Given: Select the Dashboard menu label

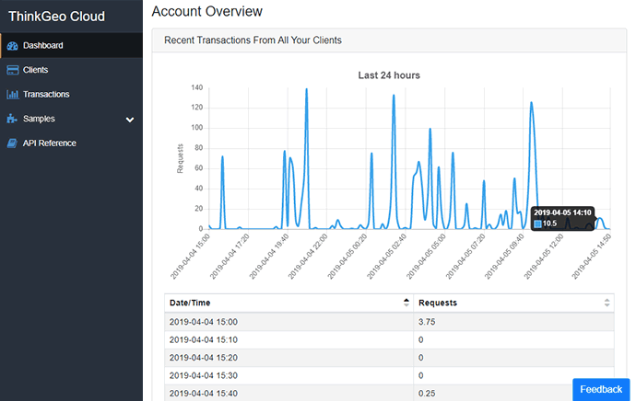Looking at the screenshot, I should point(43,45).
